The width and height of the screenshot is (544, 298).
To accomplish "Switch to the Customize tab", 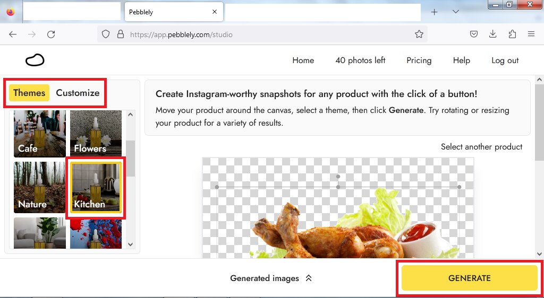I will pos(78,93).
